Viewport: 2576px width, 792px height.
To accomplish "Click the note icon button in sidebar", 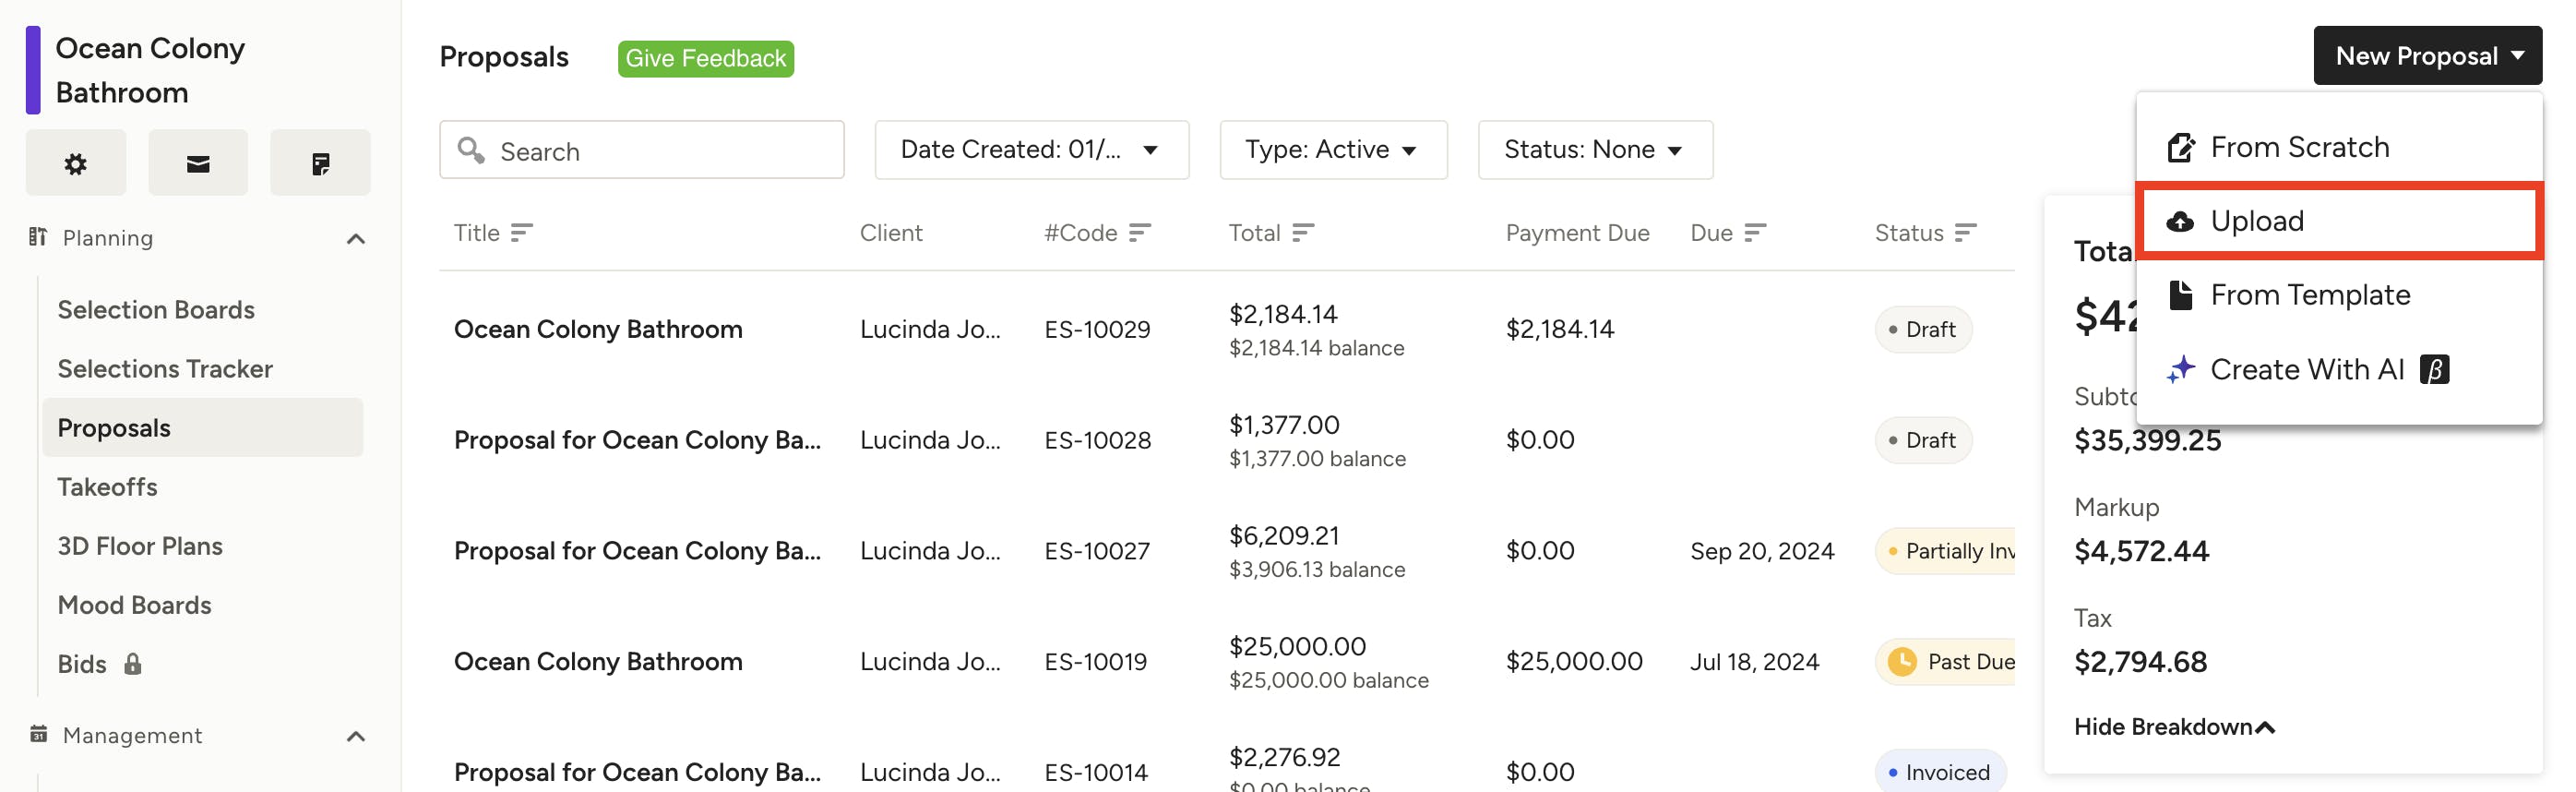I will [320, 163].
